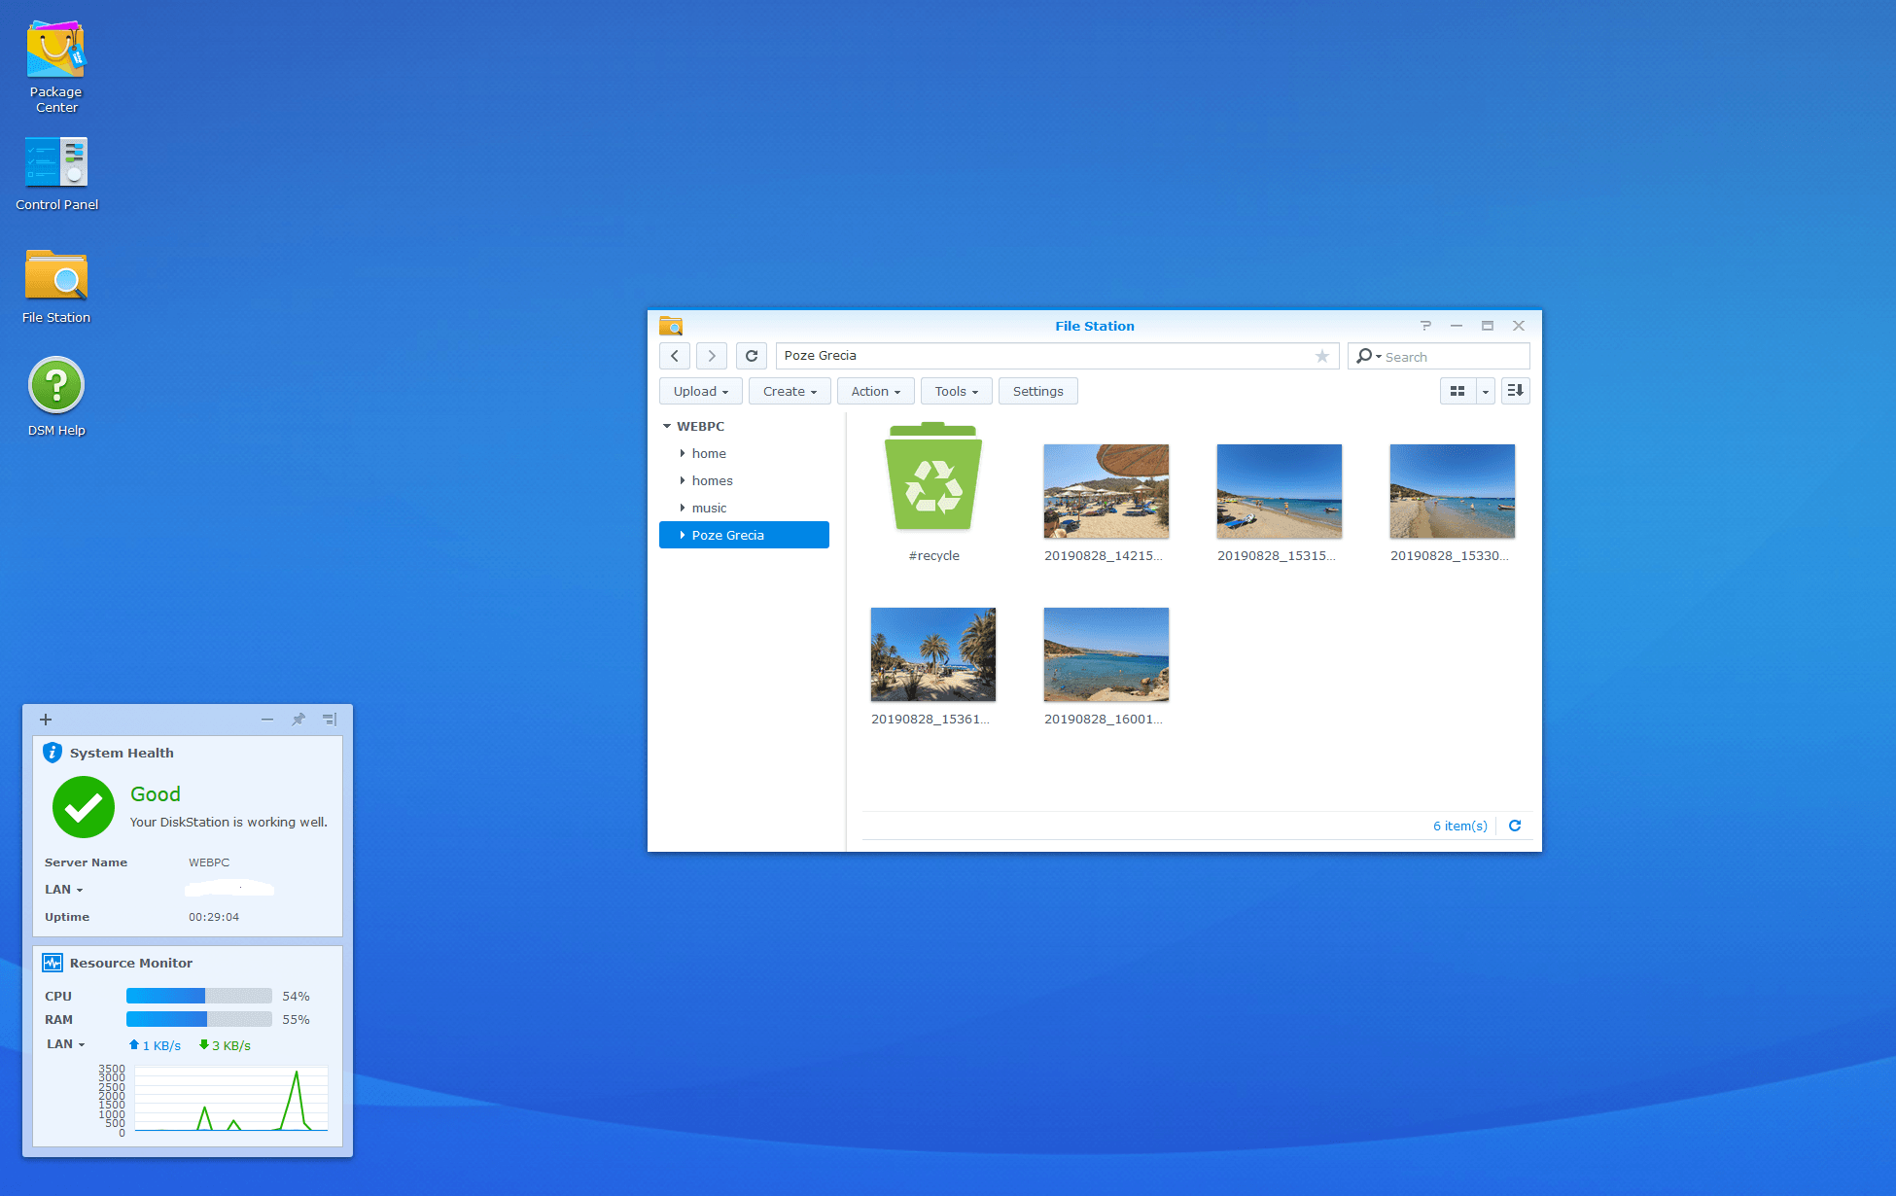Pin the widget panel
The image size is (1896, 1196).
pos(298,720)
